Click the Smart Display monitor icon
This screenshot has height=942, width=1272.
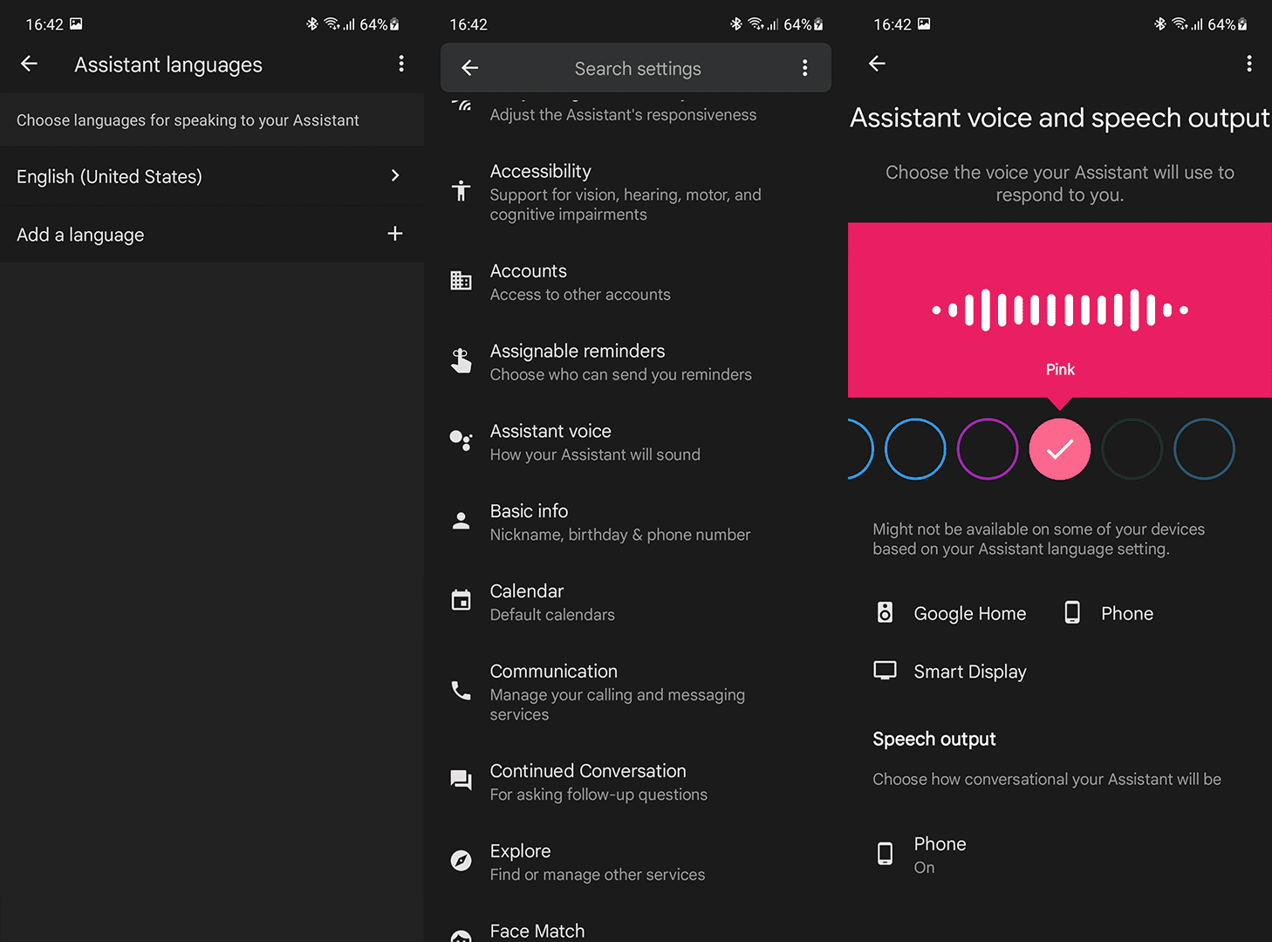tap(885, 670)
